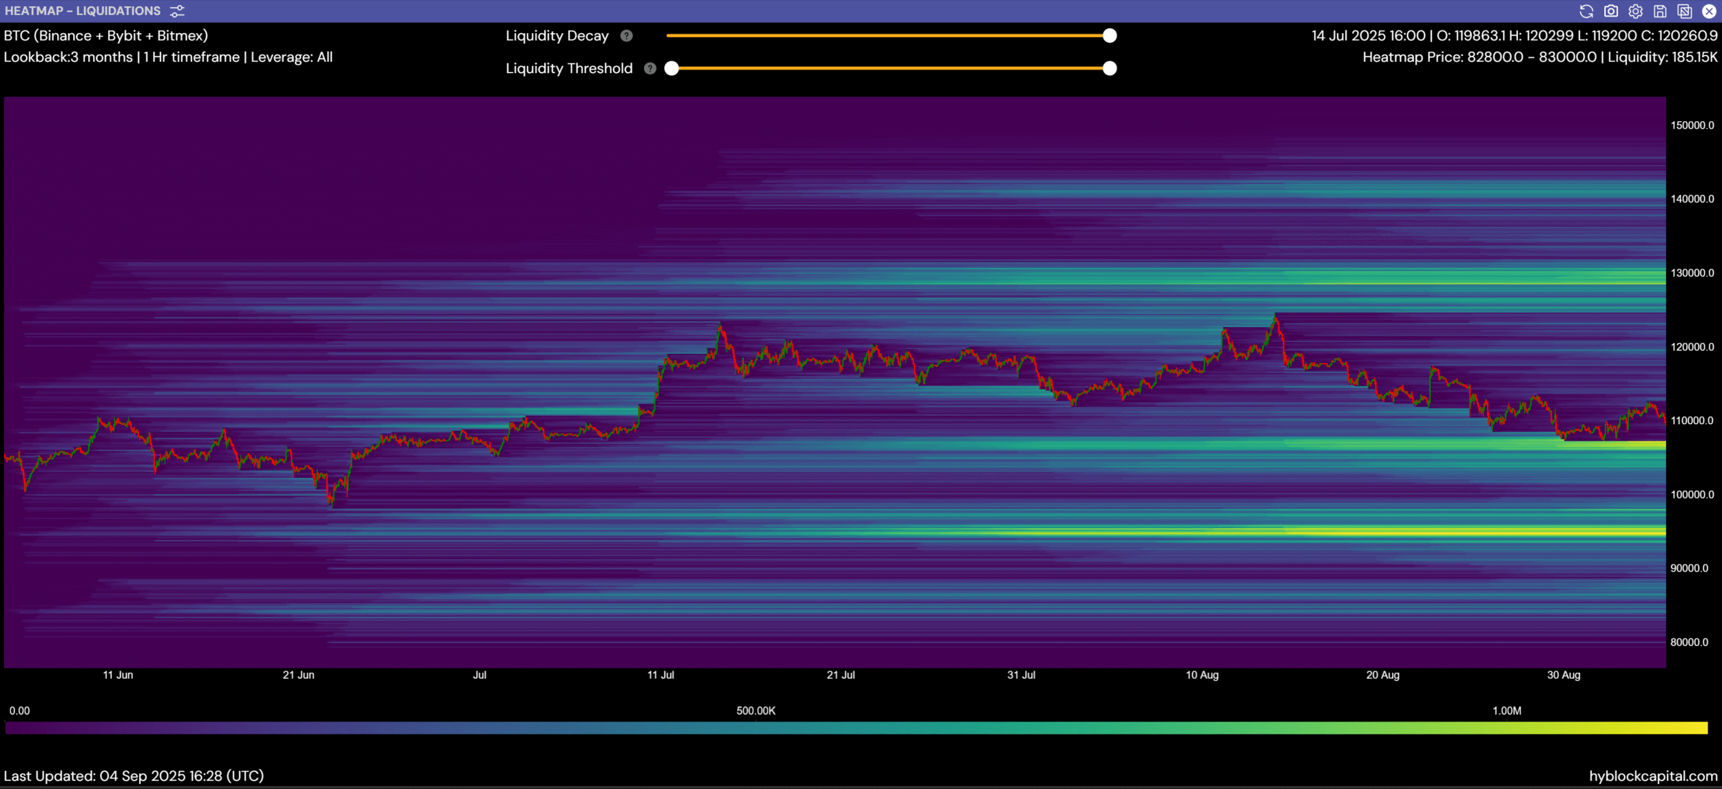Image resolution: width=1722 pixels, height=789 pixels.
Task: Take a screenshot with the camera icon
Action: pos(1611,11)
